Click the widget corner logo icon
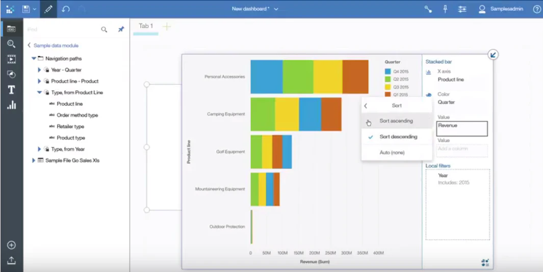The image size is (543, 272). coord(485,263)
